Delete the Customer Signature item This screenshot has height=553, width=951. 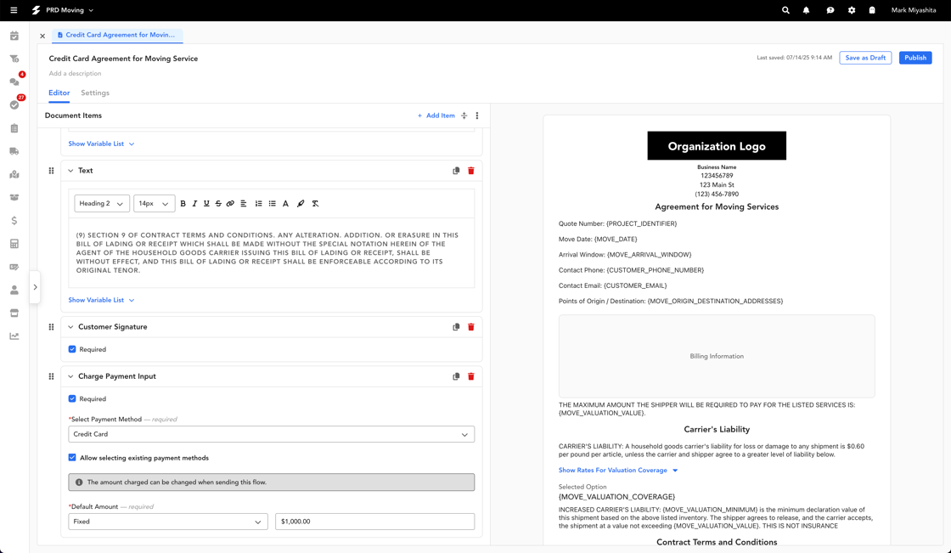(x=470, y=326)
